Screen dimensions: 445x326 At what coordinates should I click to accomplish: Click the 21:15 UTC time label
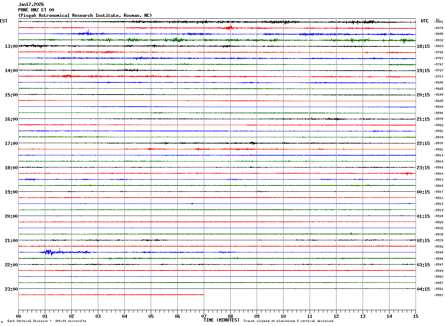pyautogui.click(x=423, y=119)
